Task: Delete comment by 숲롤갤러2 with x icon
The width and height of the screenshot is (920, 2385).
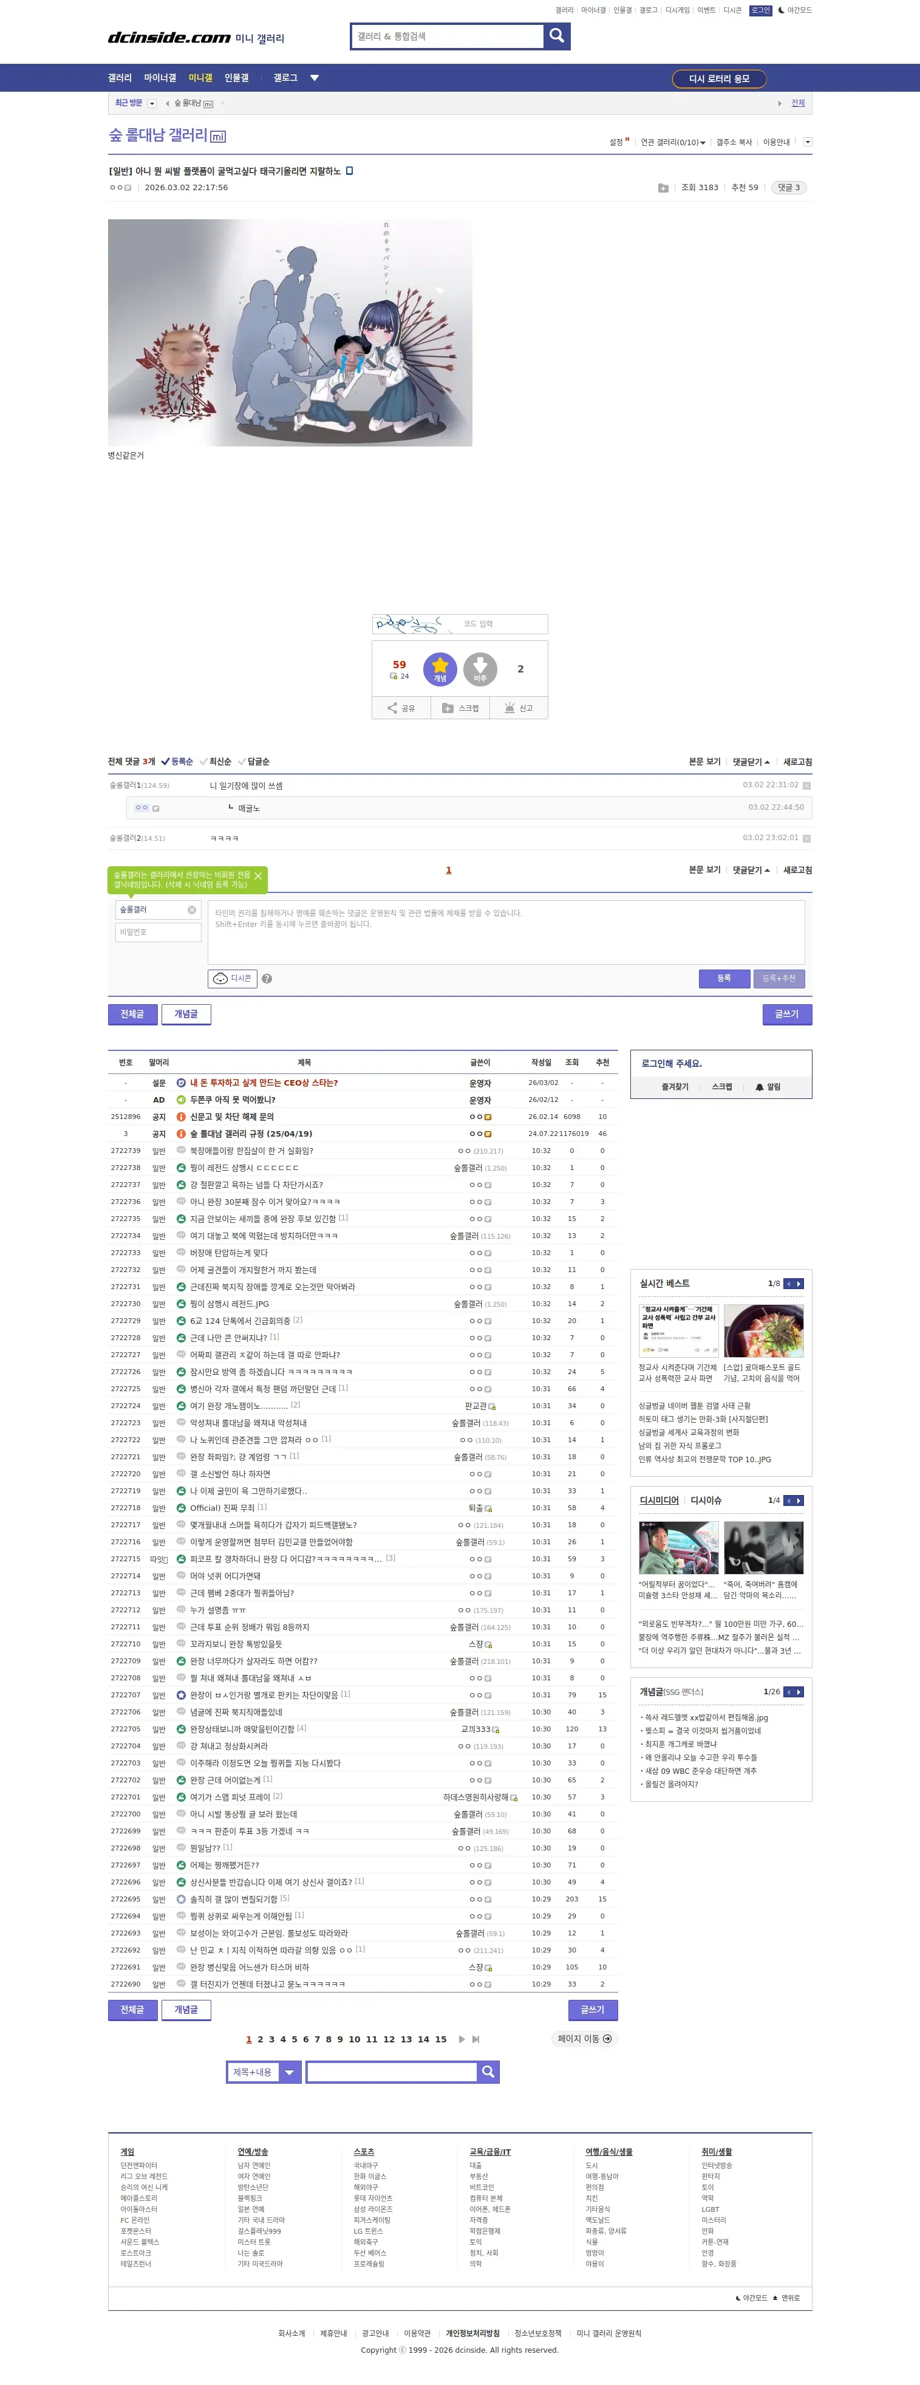Action: tap(806, 839)
